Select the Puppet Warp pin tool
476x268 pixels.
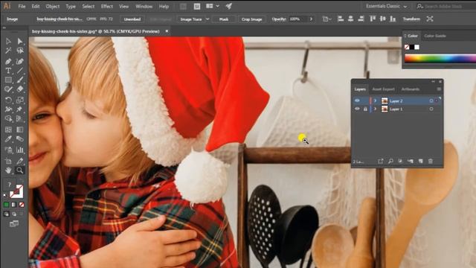point(20,109)
